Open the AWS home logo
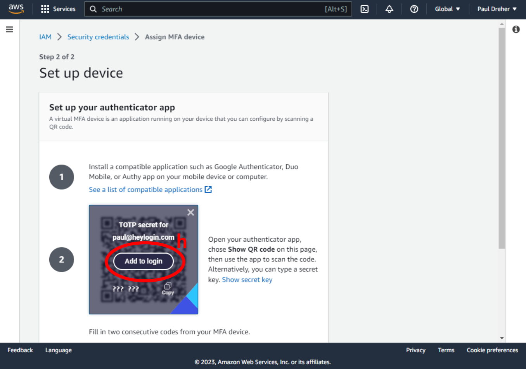The image size is (526, 369). pos(16,9)
